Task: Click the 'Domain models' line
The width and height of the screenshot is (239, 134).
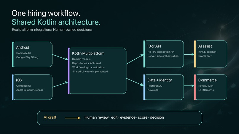Action: pos(81,59)
